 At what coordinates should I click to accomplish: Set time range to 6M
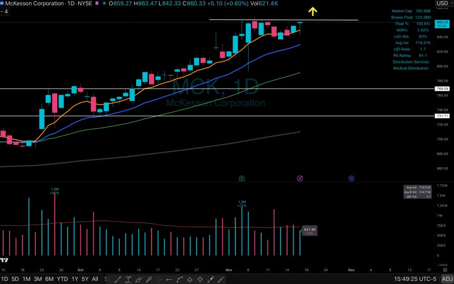[49, 279]
